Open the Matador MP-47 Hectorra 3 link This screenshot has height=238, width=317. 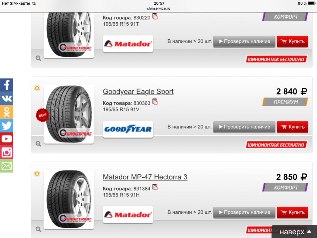point(145,177)
